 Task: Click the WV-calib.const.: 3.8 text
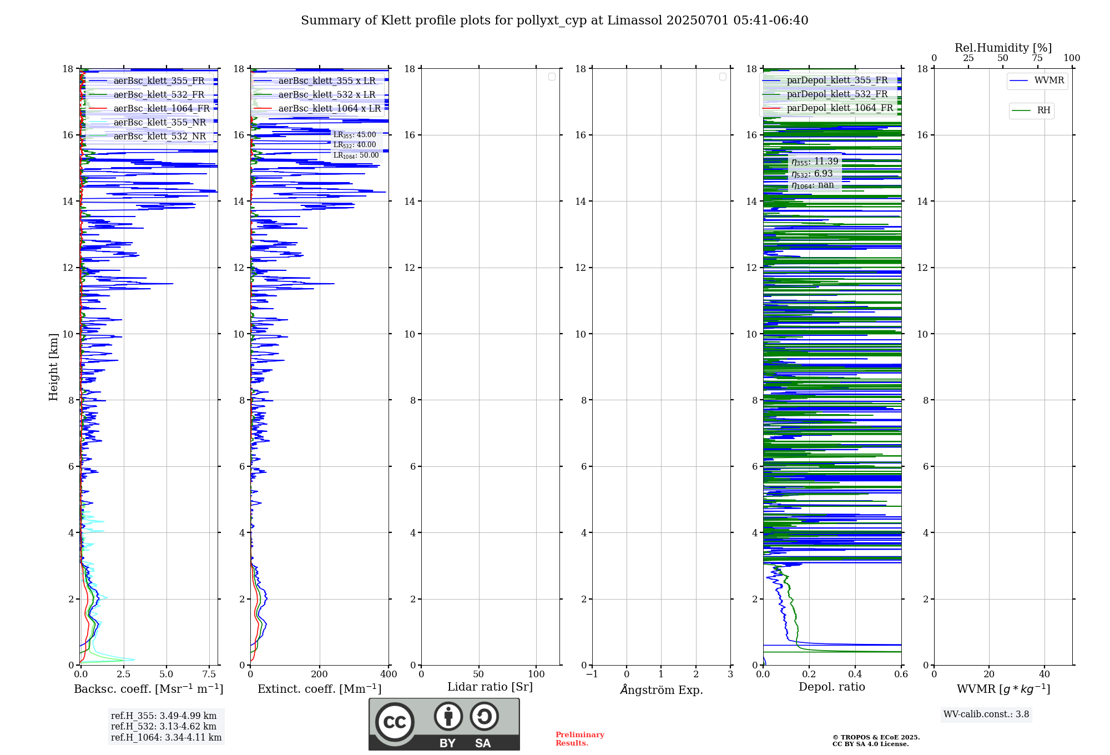(986, 714)
